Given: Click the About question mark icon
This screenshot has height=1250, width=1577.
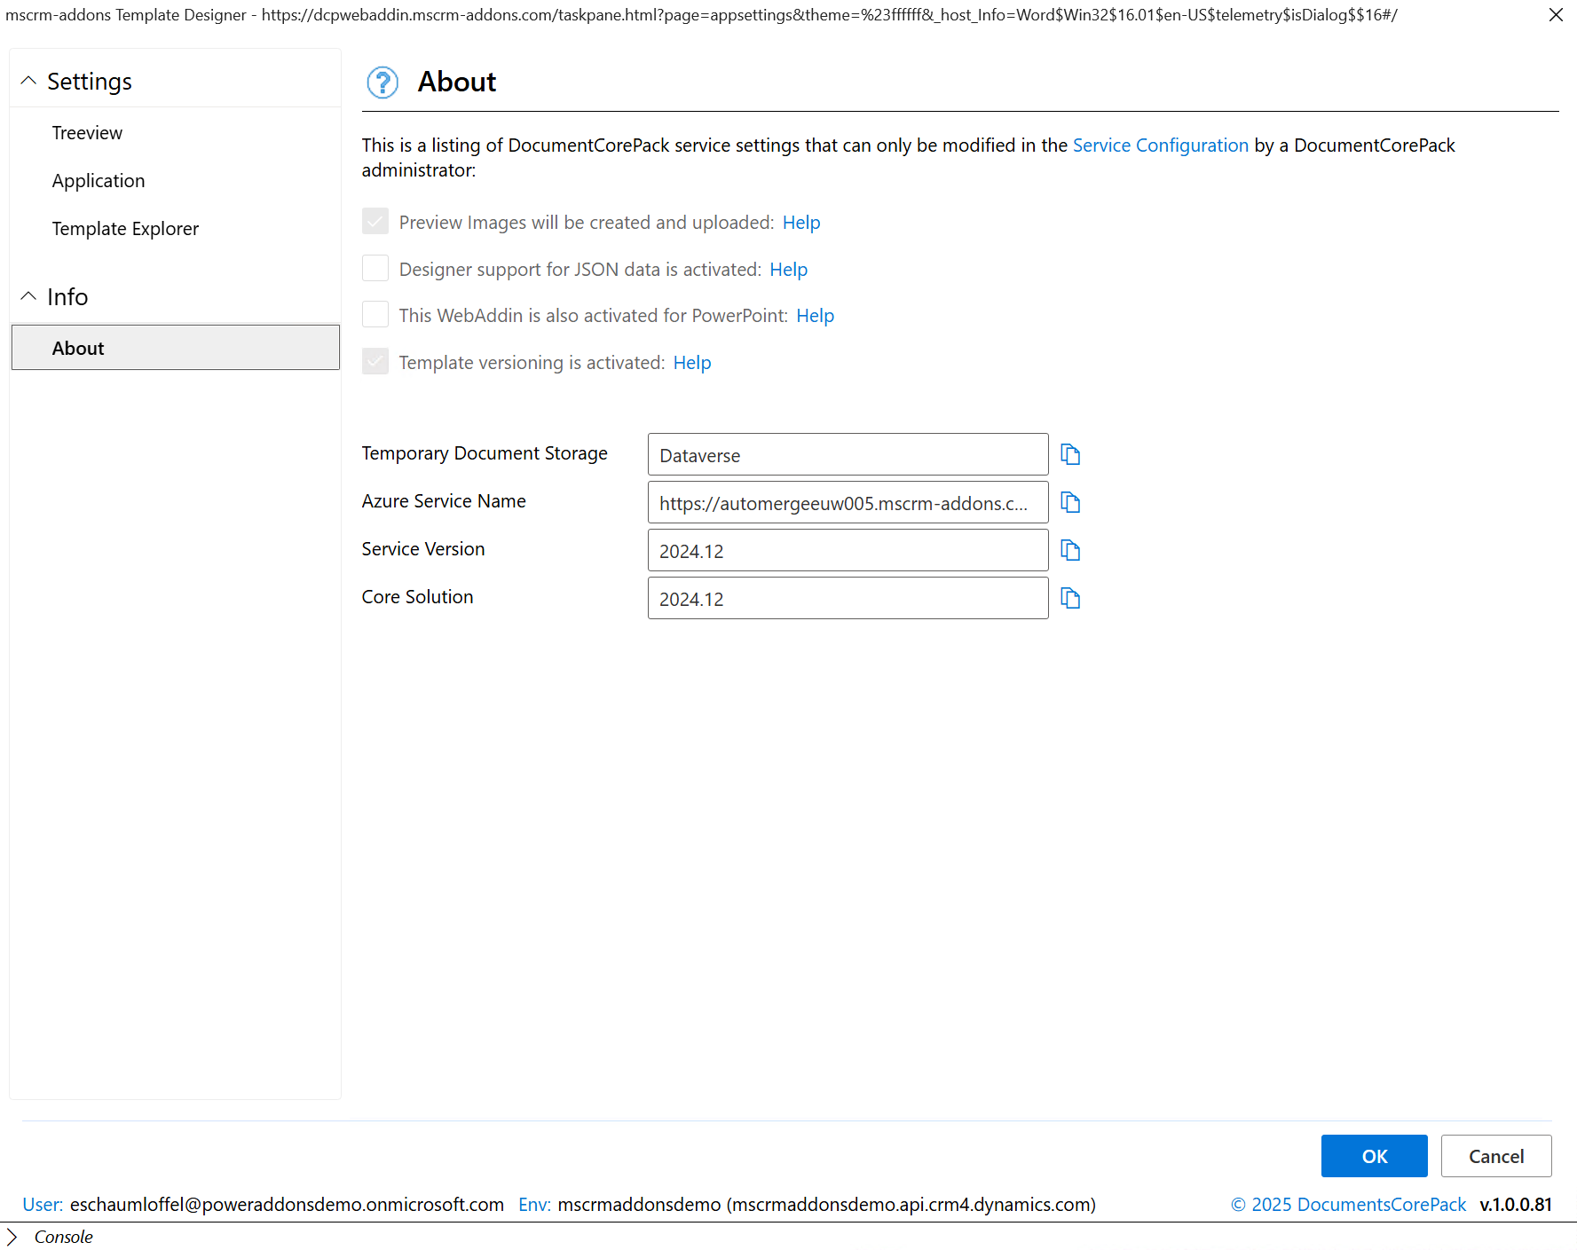Looking at the screenshot, I should click(x=382, y=83).
